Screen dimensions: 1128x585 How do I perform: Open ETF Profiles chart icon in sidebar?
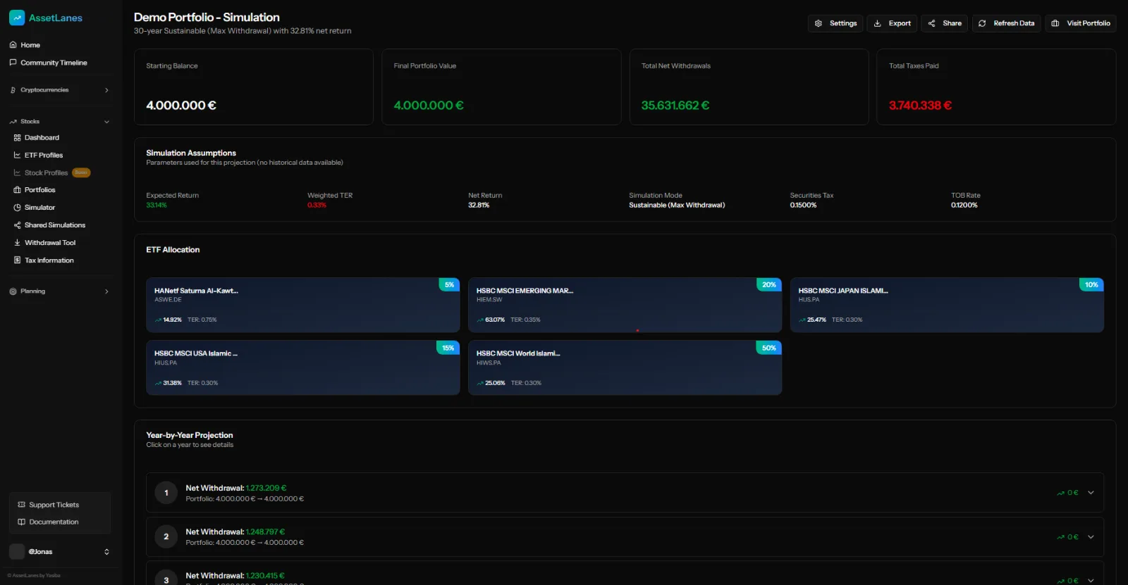(17, 156)
